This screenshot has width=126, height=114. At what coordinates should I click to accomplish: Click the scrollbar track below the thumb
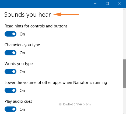click(x=124, y=100)
